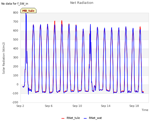Screen dimensions: 164x123
Task: Click the Sep 14 x-axis label
Action: (106, 106)
